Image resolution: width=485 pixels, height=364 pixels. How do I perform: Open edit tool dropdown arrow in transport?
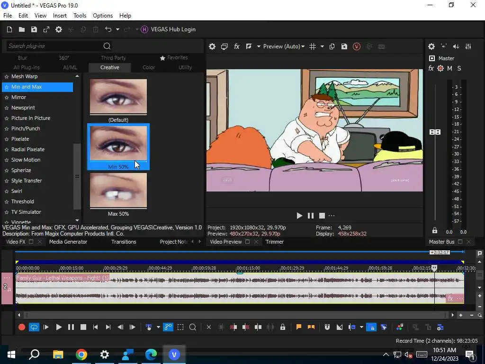pyautogui.click(x=158, y=327)
